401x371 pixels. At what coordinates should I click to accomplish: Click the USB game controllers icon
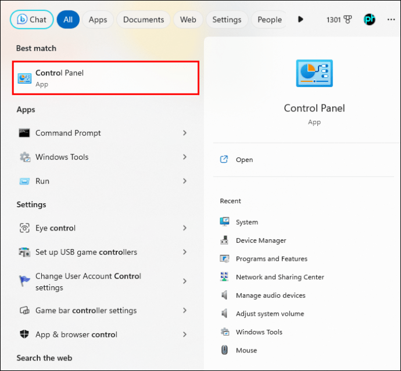point(24,252)
